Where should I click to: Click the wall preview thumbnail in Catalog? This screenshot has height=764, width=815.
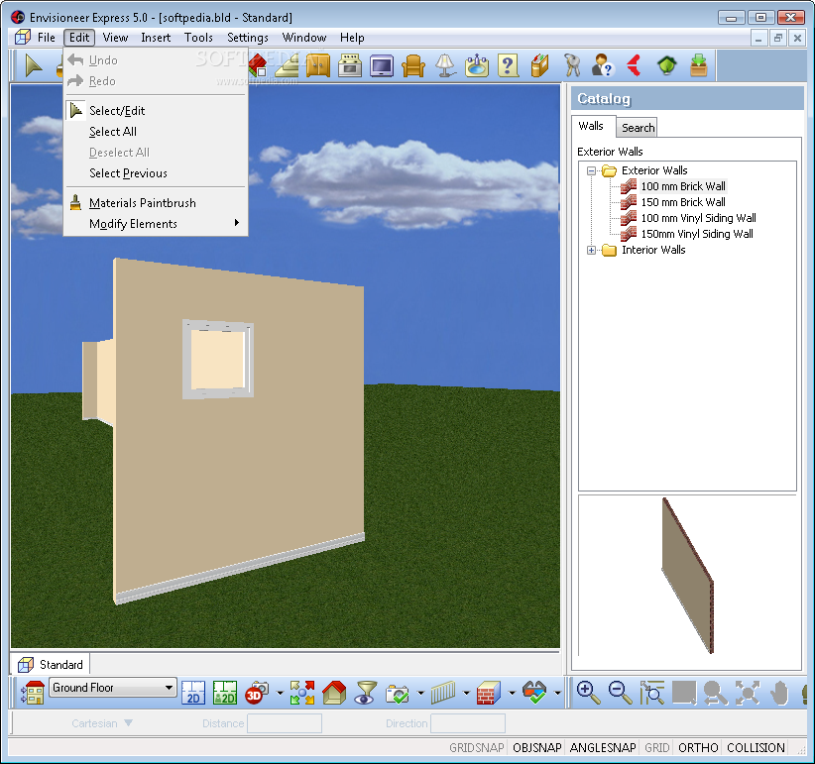687,576
